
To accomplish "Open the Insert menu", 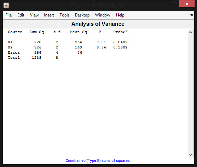I will click(x=49, y=15).
